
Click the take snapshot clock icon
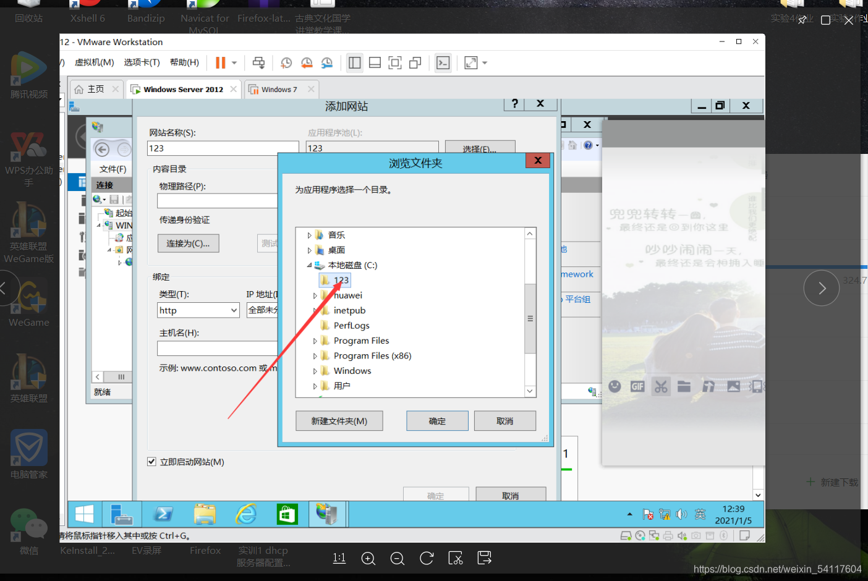pos(286,62)
